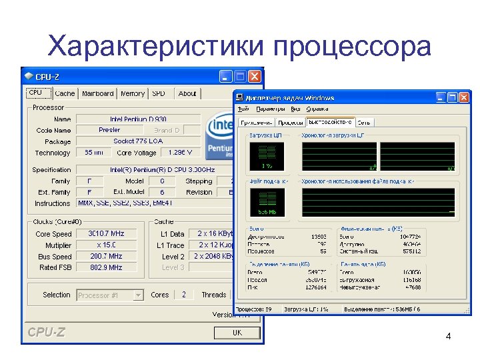Image resolution: width=480 pixels, height=360 pixels.
Task: Open the Параметры menu in Task Manager
Action: pyautogui.click(x=271, y=109)
